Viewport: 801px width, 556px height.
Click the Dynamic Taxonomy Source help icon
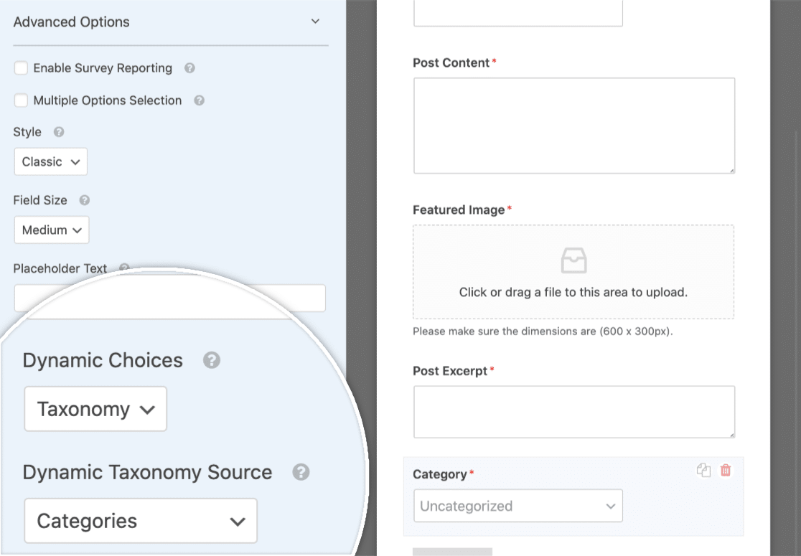(x=301, y=472)
